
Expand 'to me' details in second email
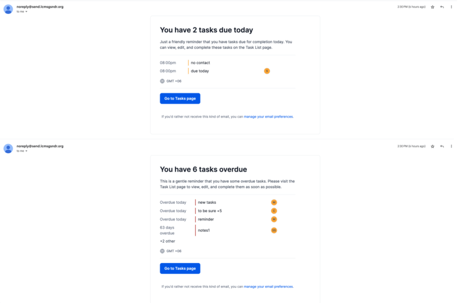pyautogui.click(x=22, y=151)
